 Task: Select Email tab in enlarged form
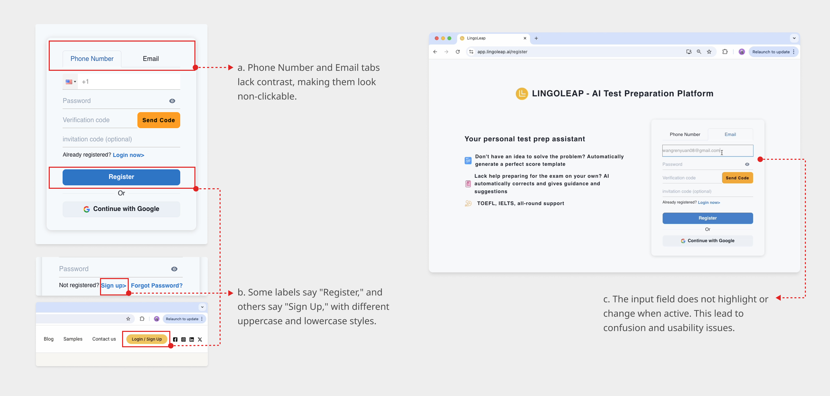point(151,59)
